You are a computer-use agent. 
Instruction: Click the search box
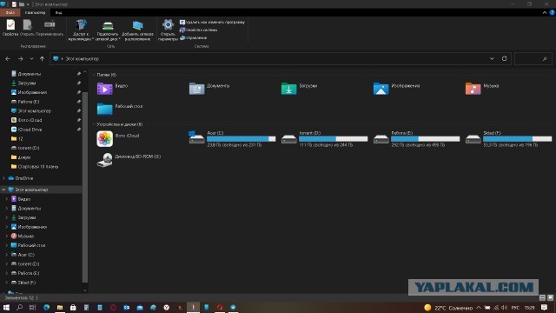(533, 58)
